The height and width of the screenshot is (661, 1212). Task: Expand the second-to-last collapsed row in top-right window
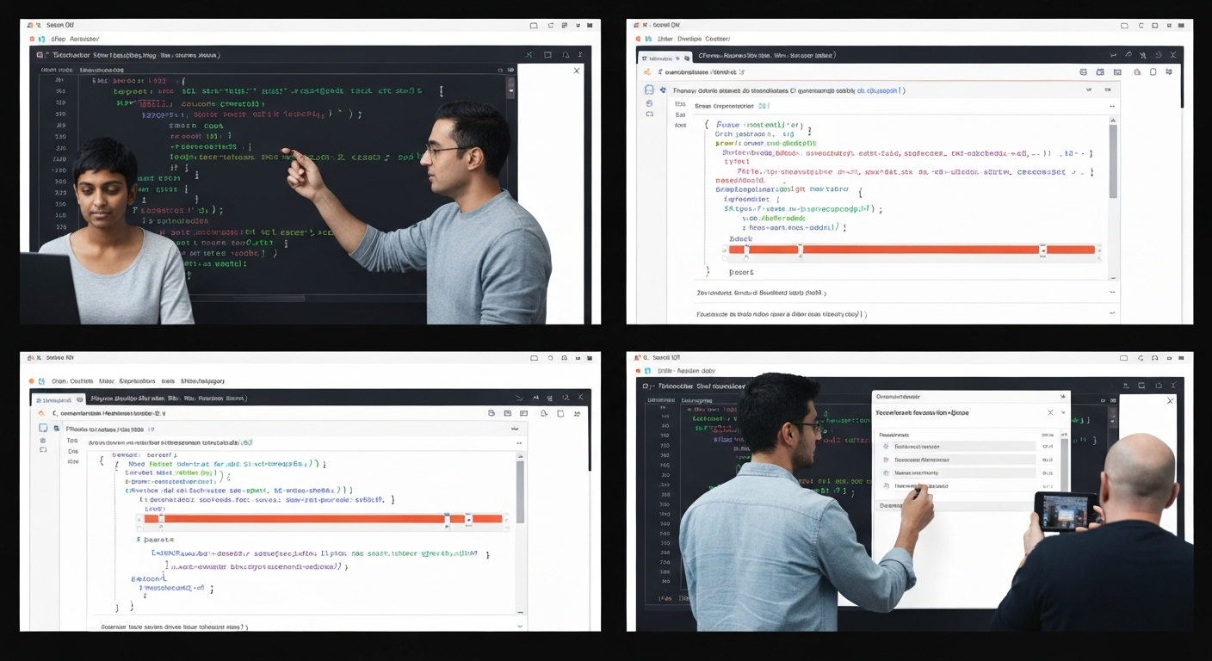1111,293
